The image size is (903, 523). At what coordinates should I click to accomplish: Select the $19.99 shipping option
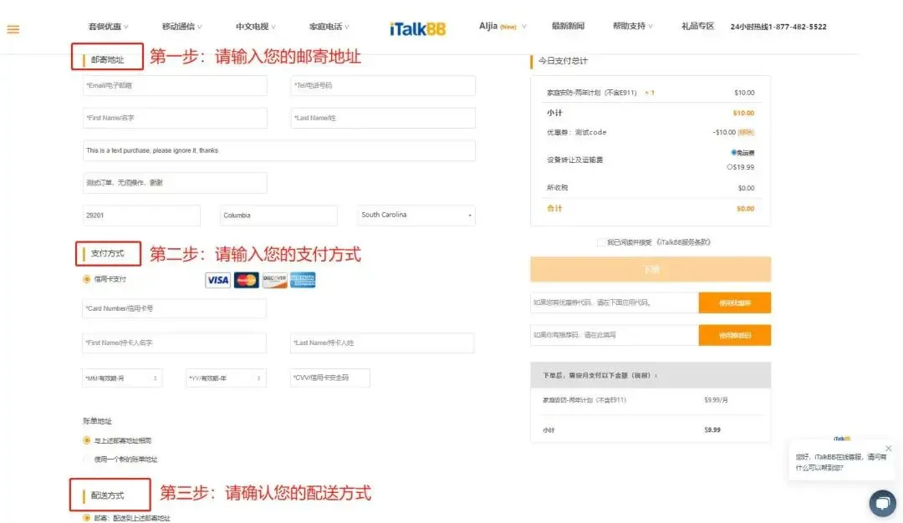click(x=730, y=167)
